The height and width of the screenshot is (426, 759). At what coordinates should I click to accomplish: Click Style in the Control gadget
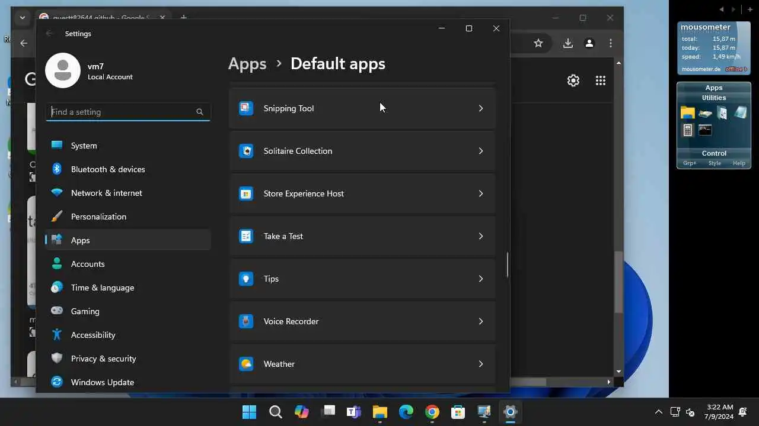tap(715, 163)
